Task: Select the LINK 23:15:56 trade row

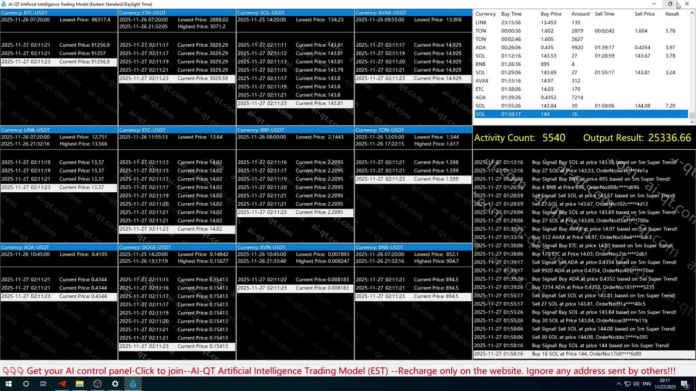Action: point(581,23)
